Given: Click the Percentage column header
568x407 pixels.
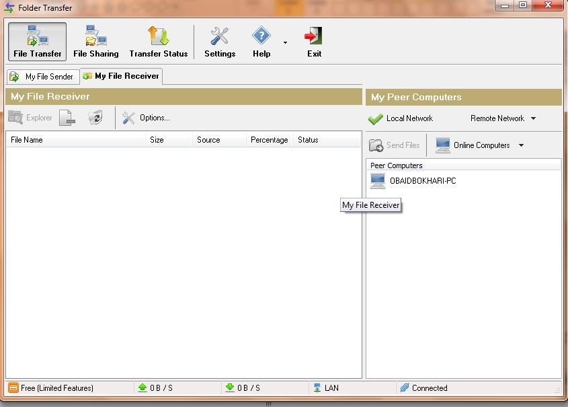Looking at the screenshot, I should 270,140.
